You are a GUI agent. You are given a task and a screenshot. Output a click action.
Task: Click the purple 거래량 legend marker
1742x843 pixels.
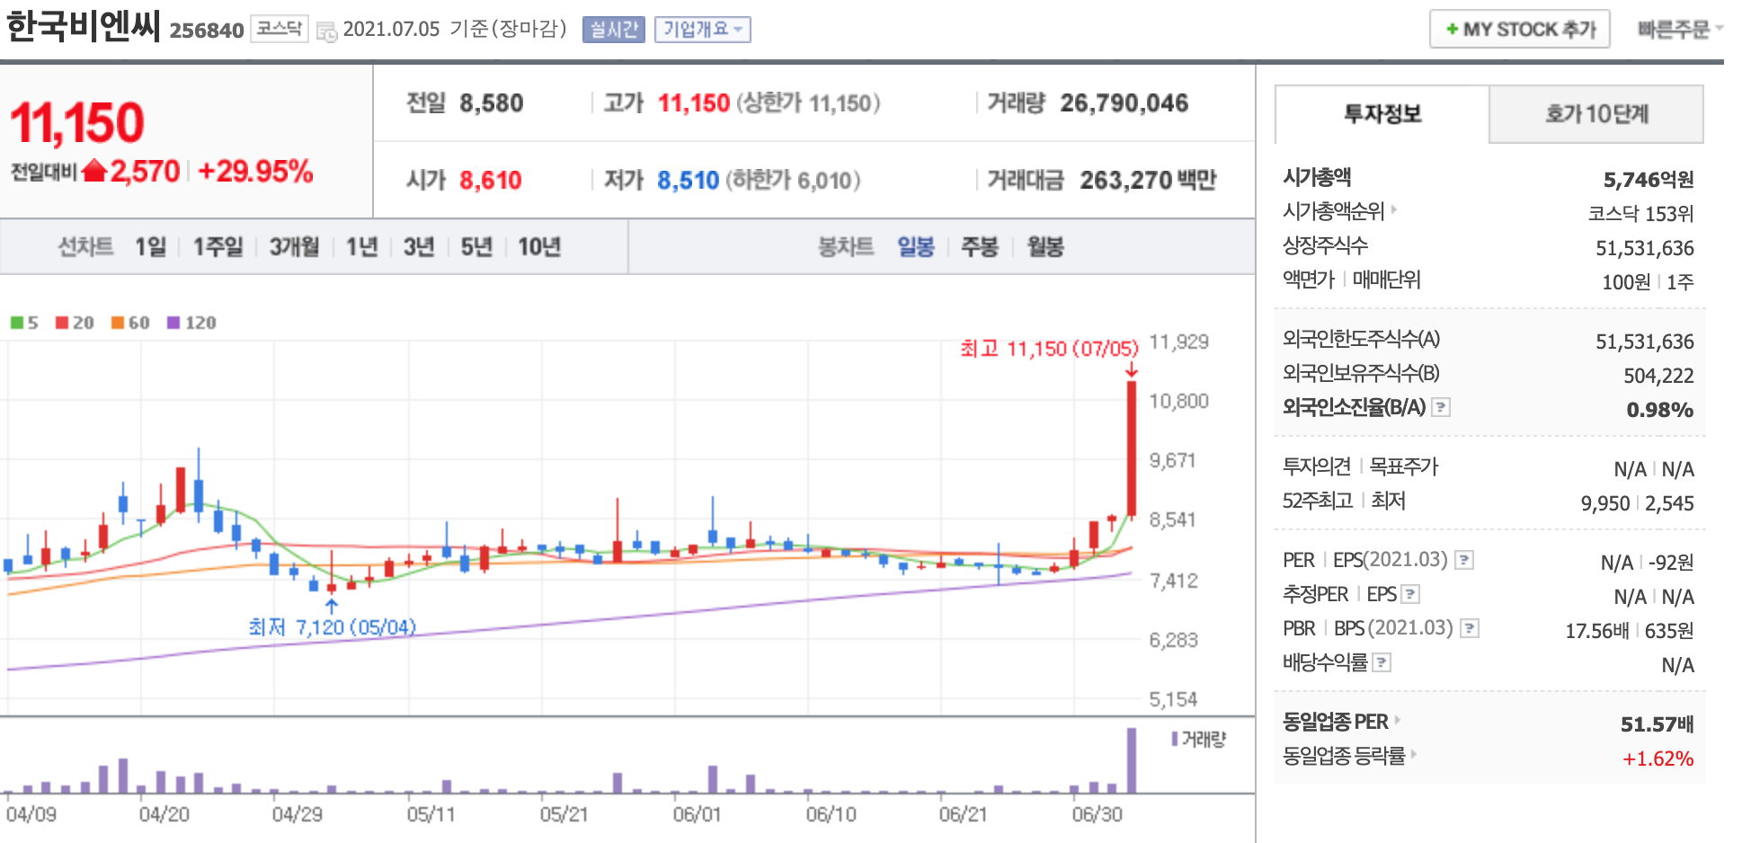point(1175,739)
